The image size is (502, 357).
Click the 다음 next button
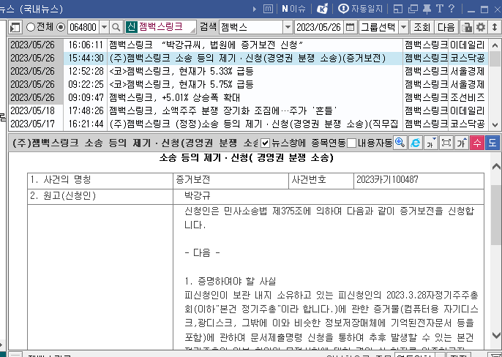pyautogui.click(x=446, y=27)
